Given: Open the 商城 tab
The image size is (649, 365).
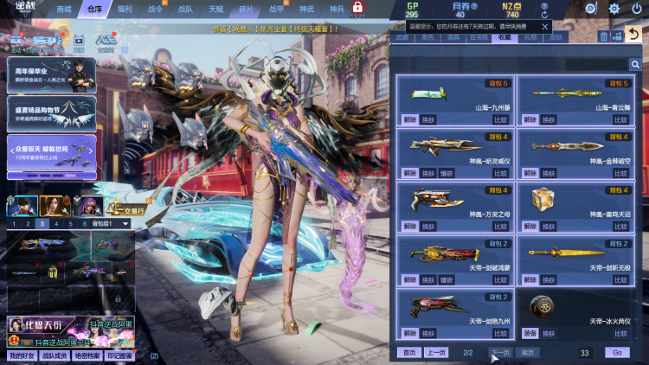Looking at the screenshot, I should point(64,10).
